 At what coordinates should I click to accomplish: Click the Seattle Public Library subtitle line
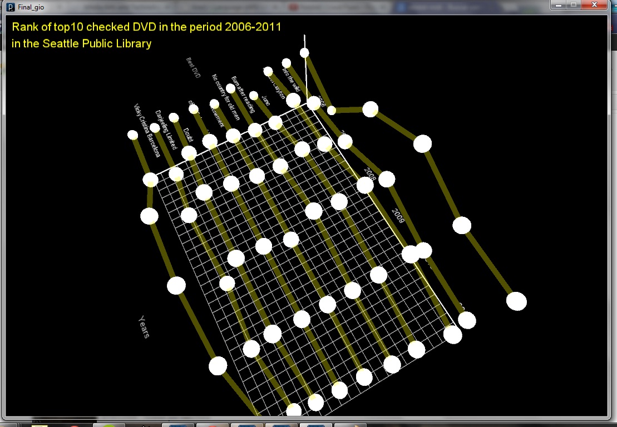(x=81, y=43)
